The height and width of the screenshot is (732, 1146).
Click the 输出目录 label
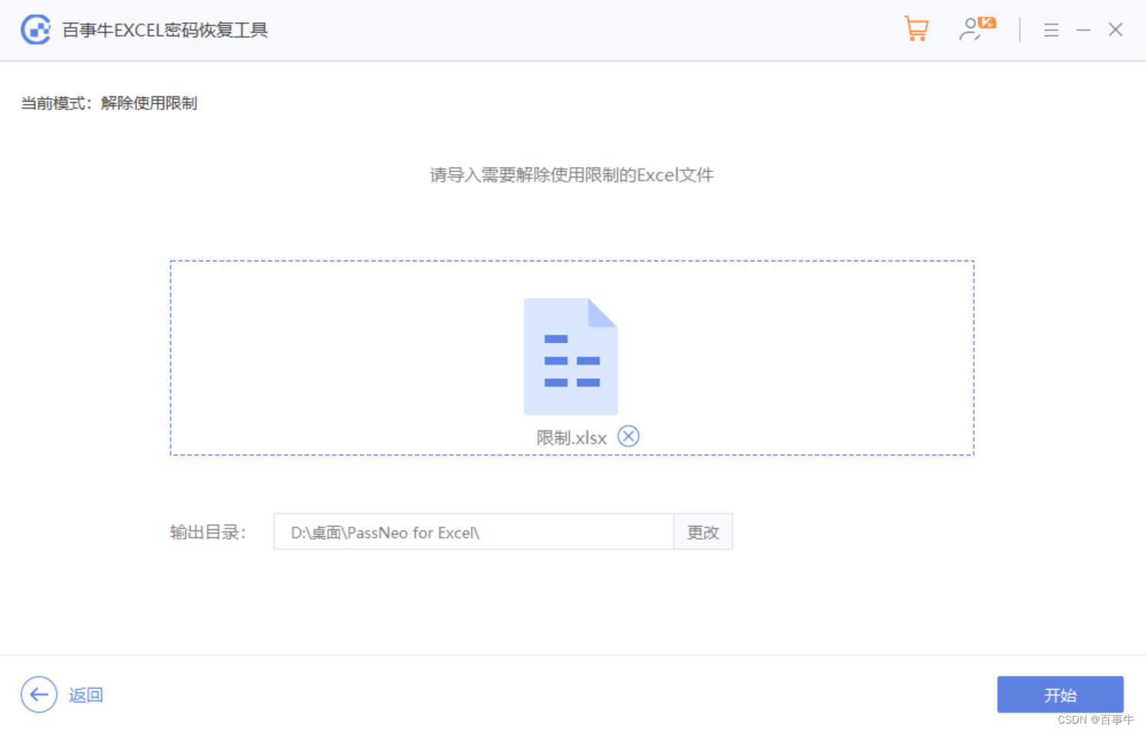[207, 532]
